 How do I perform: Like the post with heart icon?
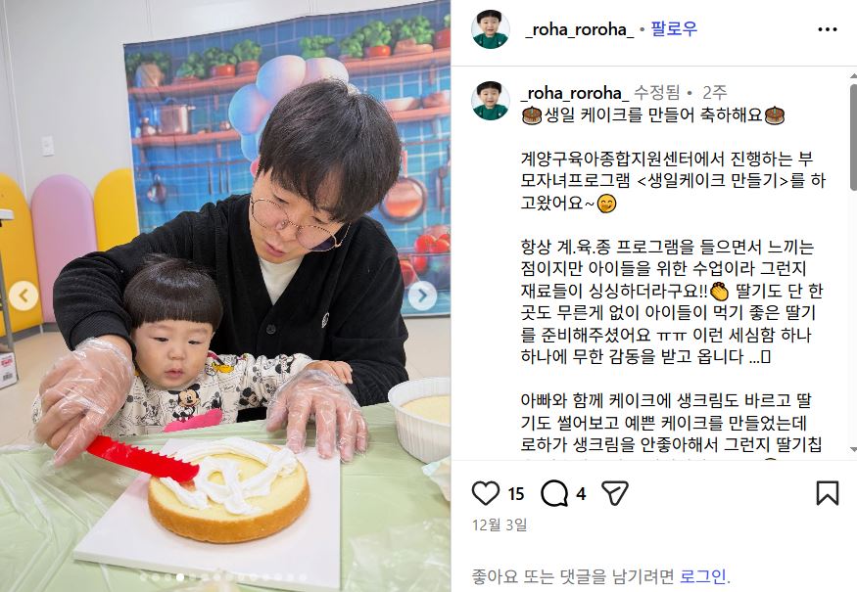pos(486,493)
